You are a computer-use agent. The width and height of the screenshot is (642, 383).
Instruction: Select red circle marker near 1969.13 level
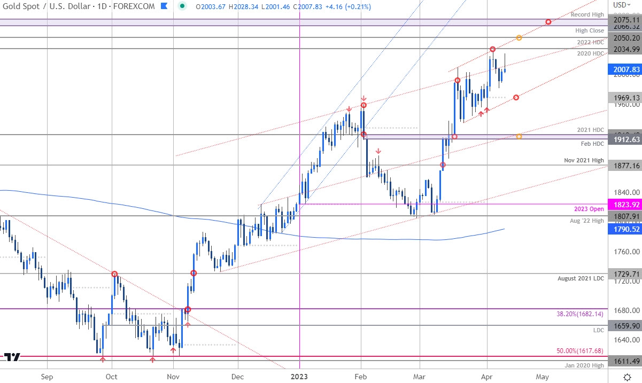(x=516, y=97)
